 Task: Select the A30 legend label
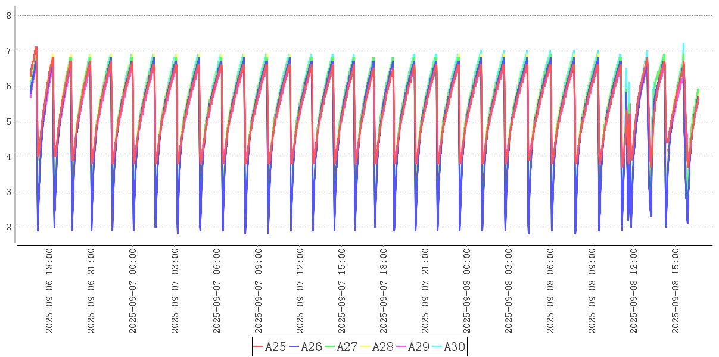coord(454,347)
